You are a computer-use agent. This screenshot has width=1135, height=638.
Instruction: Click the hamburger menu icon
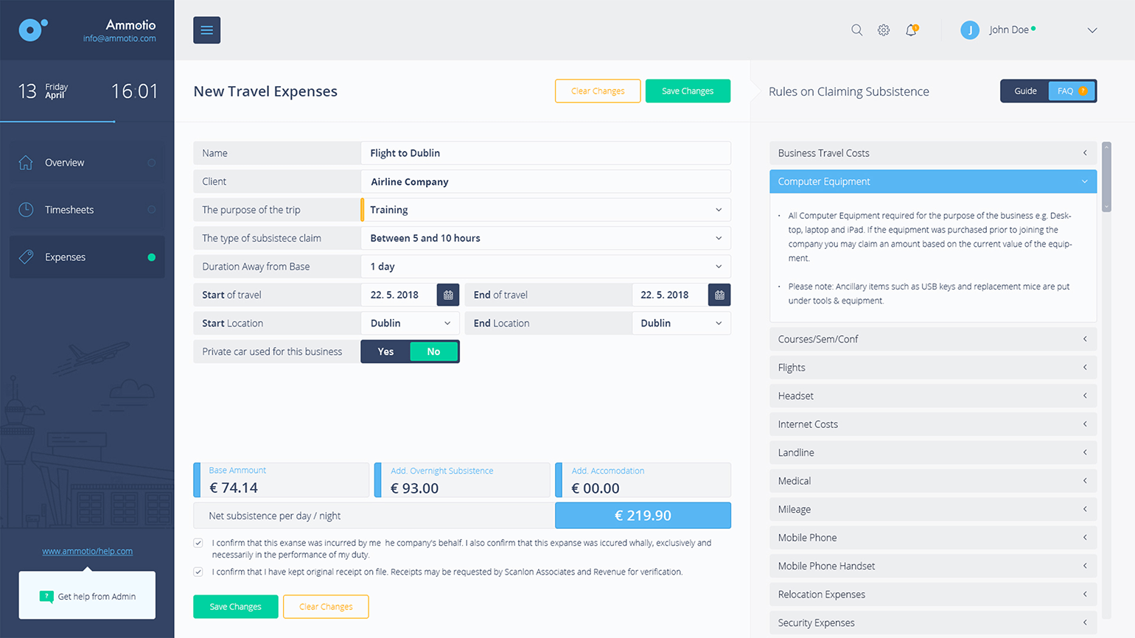[x=206, y=30]
